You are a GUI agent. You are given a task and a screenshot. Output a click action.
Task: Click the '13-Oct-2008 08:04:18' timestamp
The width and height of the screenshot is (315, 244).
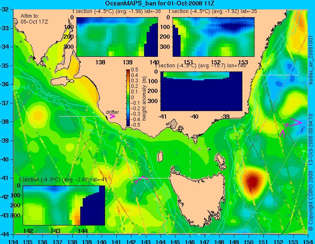point(311,139)
